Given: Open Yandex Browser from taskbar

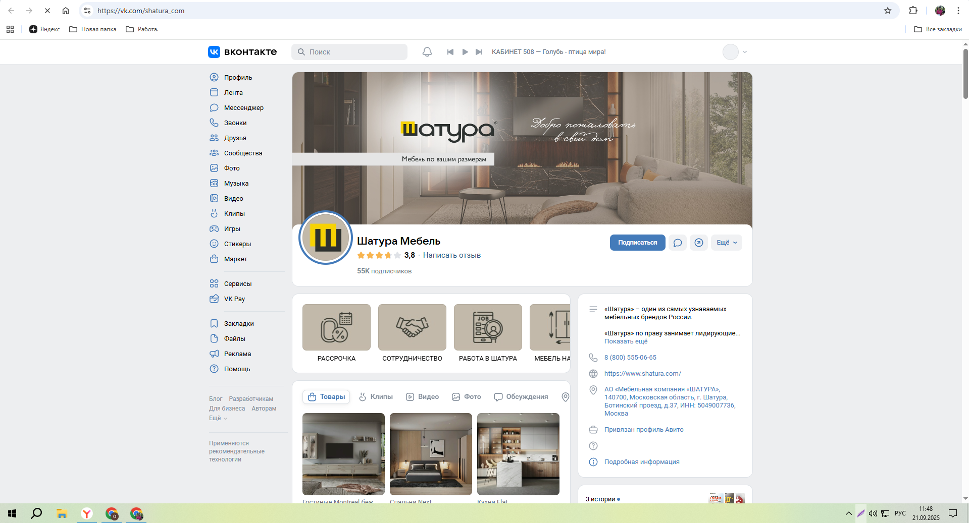Looking at the screenshot, I should 87,513.
